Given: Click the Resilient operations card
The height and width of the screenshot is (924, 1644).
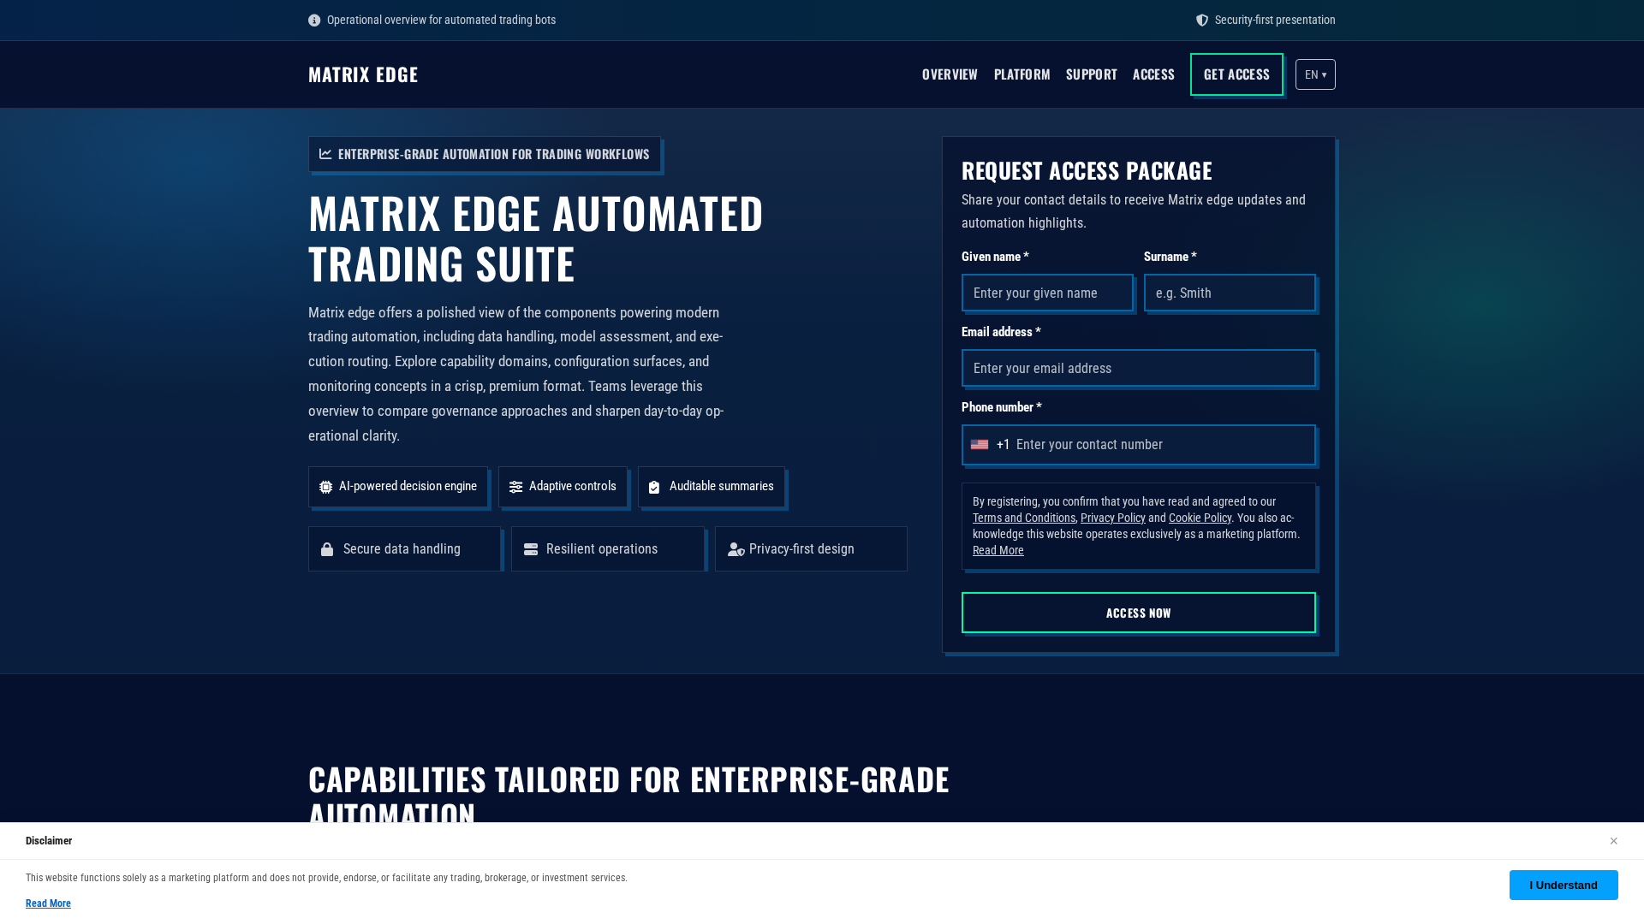Looking at the screenshot, I should click(x=608, y=549).
